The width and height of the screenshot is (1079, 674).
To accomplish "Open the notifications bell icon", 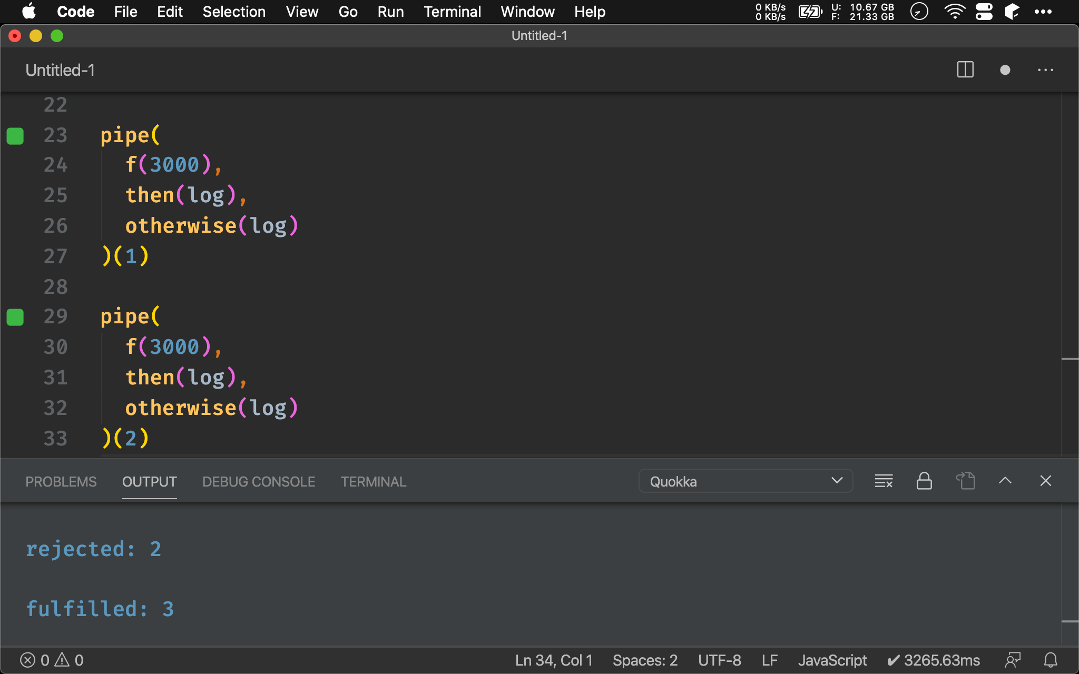I will (x=1051, y=660).
